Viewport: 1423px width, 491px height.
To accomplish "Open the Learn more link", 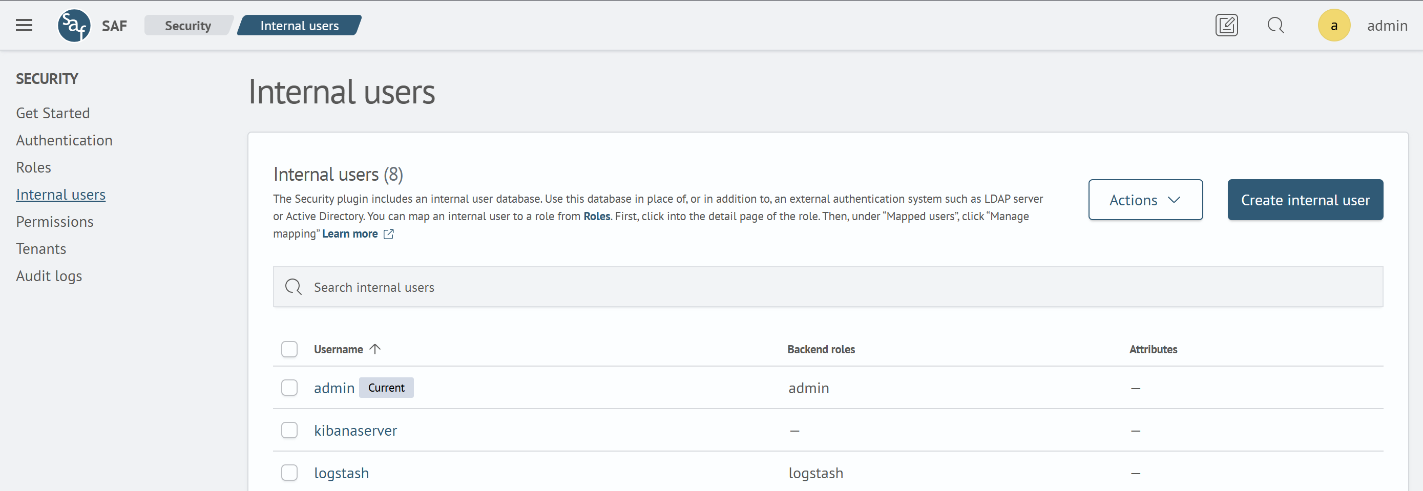I will [x=350, y=233].
